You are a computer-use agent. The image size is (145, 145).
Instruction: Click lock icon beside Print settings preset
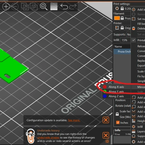(122, 8)
